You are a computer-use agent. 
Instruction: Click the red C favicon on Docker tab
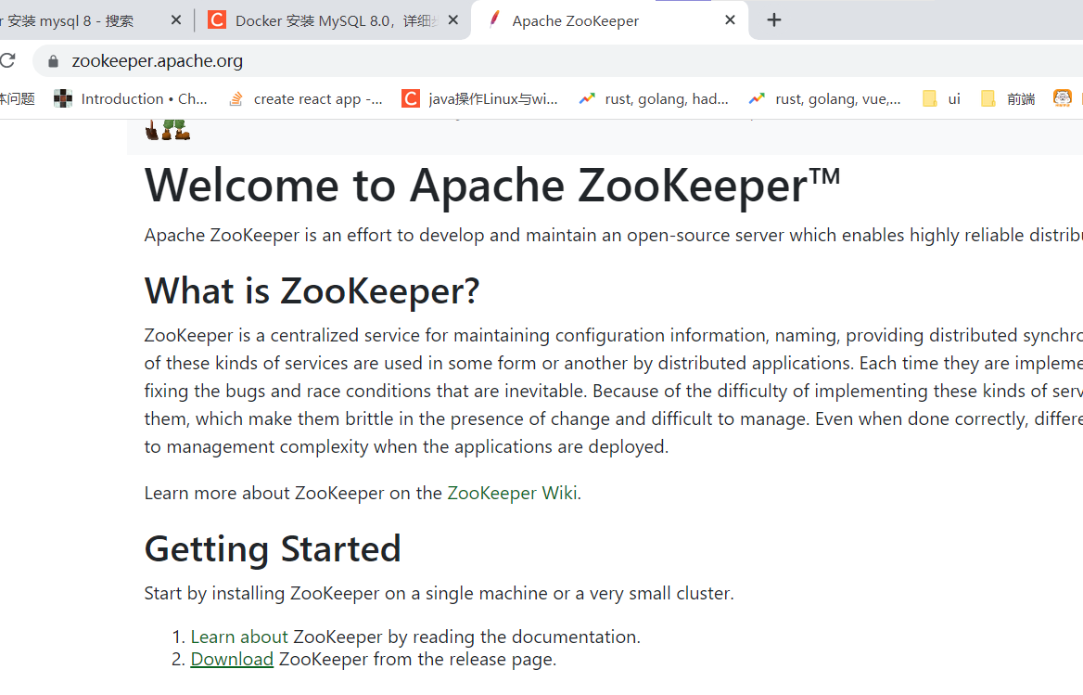coord(217,20)
